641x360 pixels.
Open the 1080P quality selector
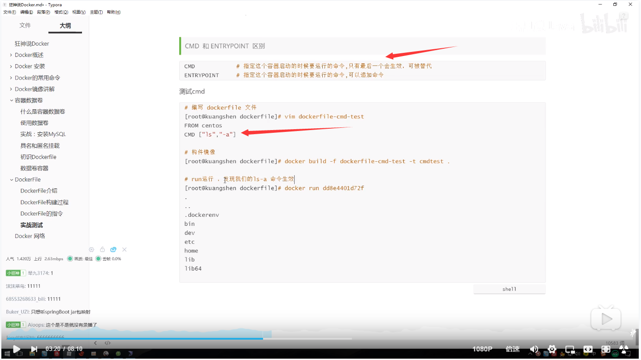click(x=482, y=349)
